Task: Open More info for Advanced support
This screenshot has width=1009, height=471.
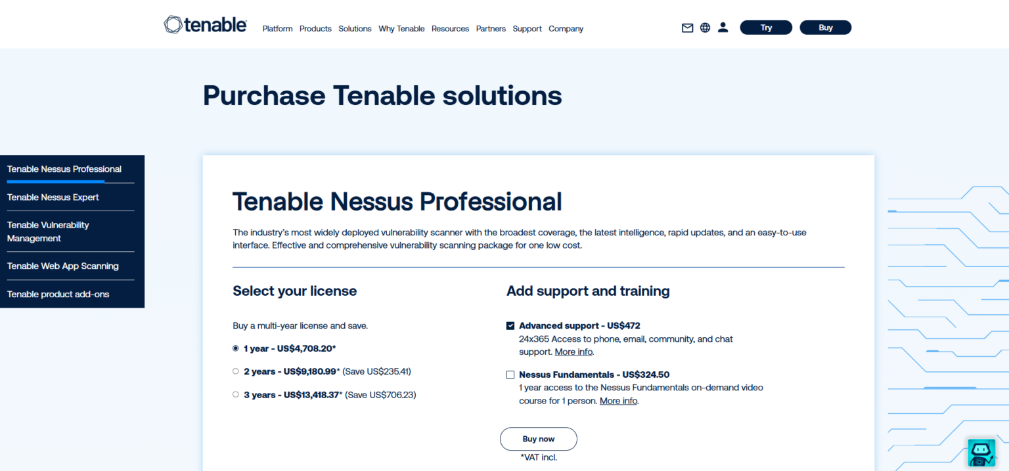Action: 573,352
